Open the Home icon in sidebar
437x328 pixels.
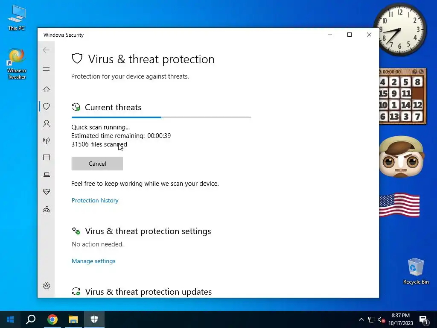[46, 89]
